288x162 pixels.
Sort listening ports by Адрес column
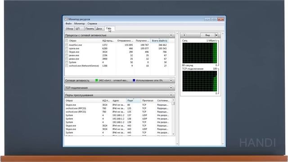pos(119,101)
